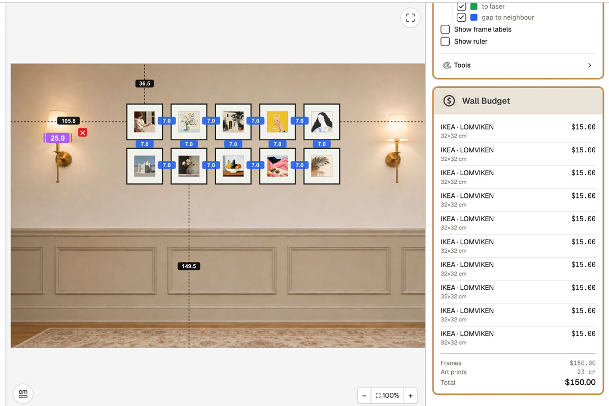Select the white building frame
Viewport: 609px width, 406px height.
tap(145, 166)
